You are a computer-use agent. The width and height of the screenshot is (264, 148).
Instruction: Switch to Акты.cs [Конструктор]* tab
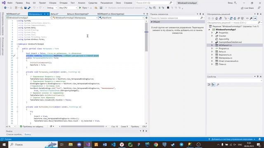[78, 14]
